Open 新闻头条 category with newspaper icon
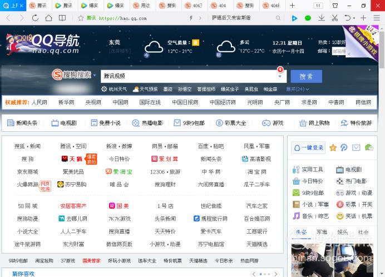The width and height of the screenshot is (385, 277). (x=22, y=123)
